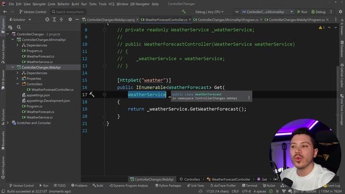
Task: Open the Build tool window at bottom
Action: point(98,185)
